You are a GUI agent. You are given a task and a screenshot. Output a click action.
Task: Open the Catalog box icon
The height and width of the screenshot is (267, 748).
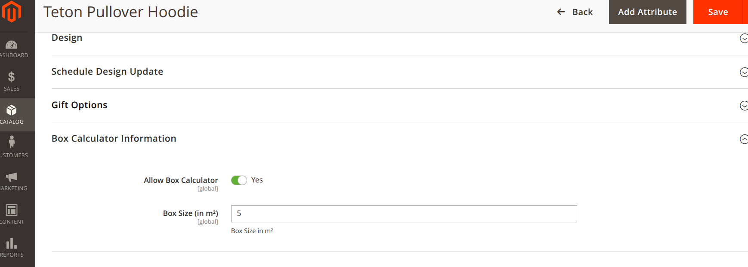click(x=12, y=110)
